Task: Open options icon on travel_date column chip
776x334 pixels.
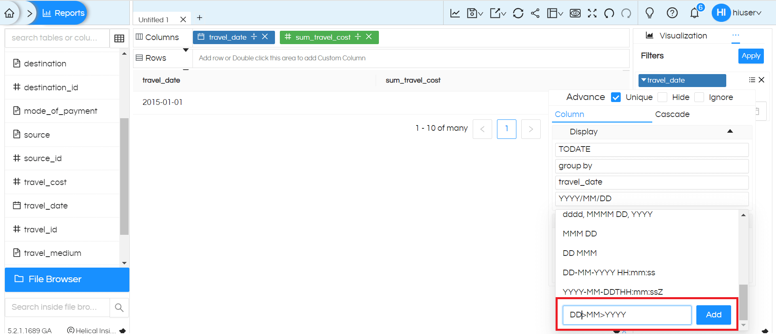Action: [x=254, y=37]
